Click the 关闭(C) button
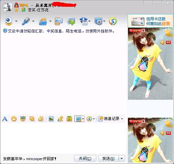Screen dimensions: 174x164 (85, 158)
